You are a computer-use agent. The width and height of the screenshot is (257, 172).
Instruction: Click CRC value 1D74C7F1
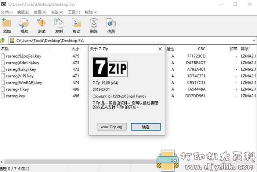196,76
